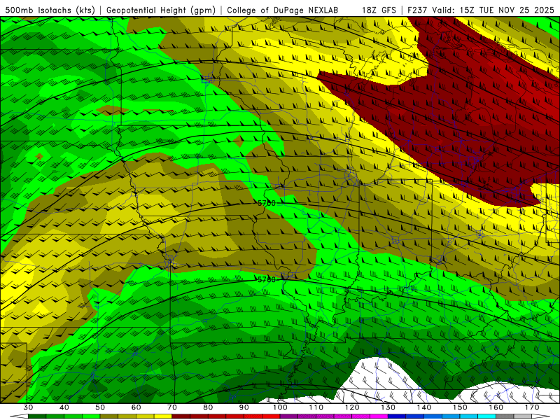Click the '18Z GFS' model run label
This screenshot has width=560, height=420.
(x=379, y=10)
